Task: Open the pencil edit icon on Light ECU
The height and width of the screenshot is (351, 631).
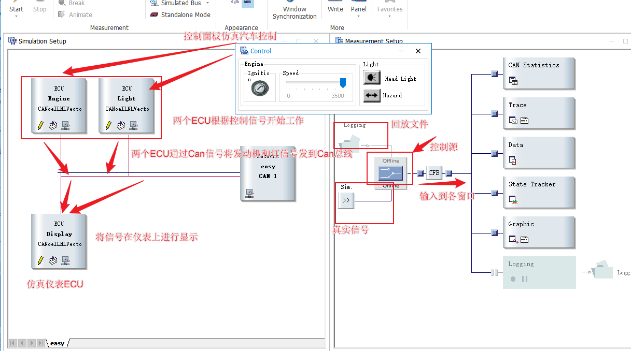Action: click(108, 125)
